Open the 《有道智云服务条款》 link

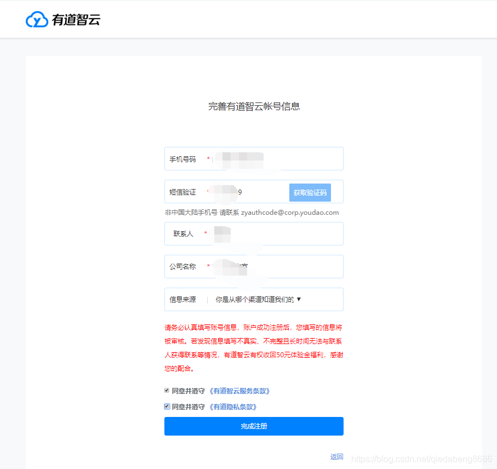click(239, 391)
